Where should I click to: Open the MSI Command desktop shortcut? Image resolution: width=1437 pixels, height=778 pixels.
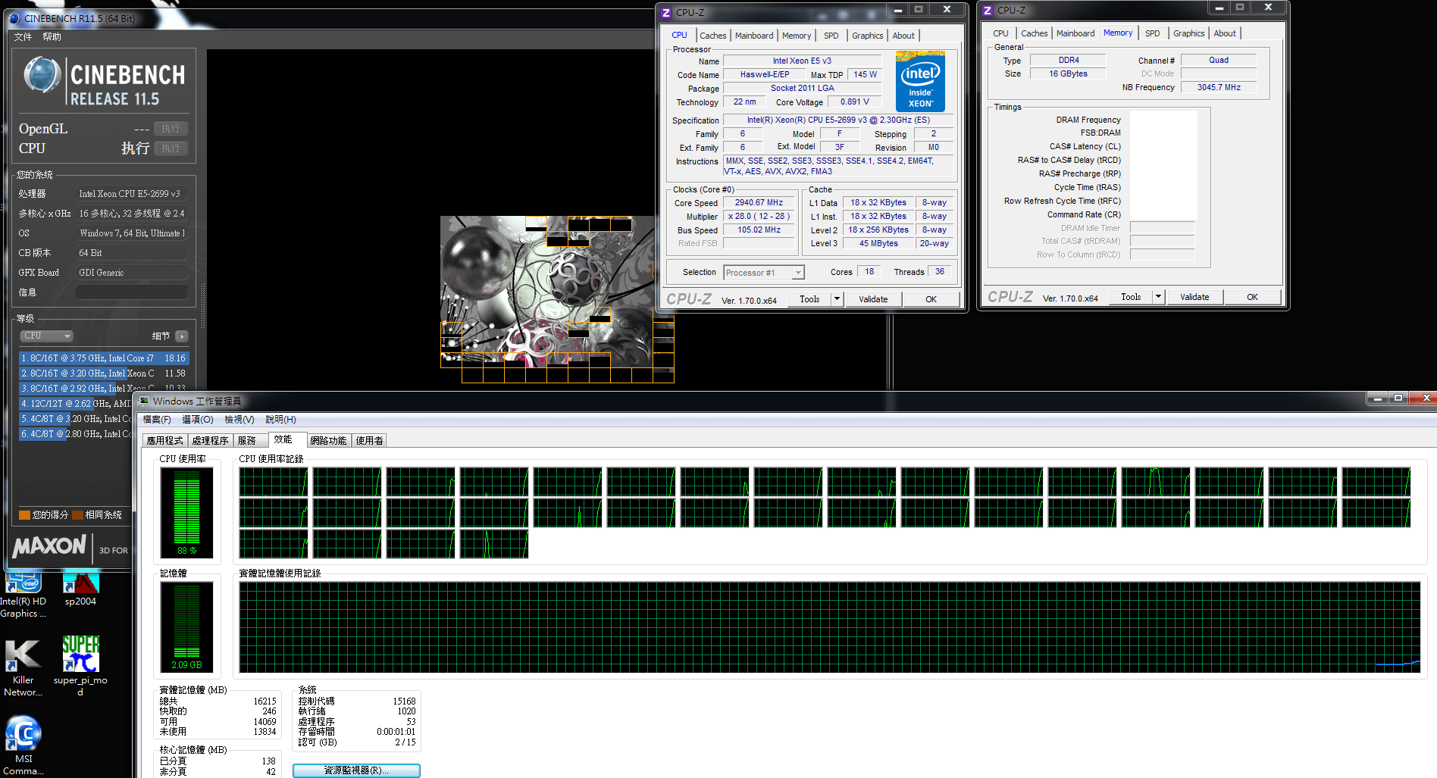[x=23, y=745]
